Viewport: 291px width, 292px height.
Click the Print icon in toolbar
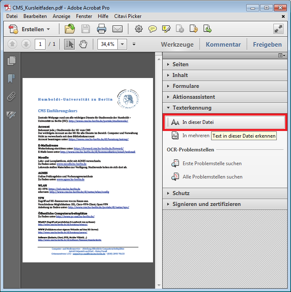[102, 29]
